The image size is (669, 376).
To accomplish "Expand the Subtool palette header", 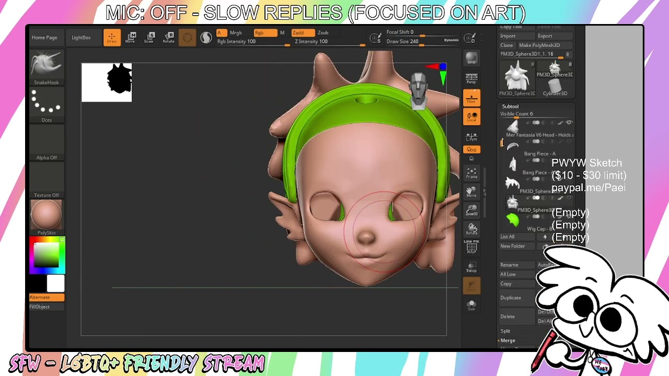I will coord(510,107).
